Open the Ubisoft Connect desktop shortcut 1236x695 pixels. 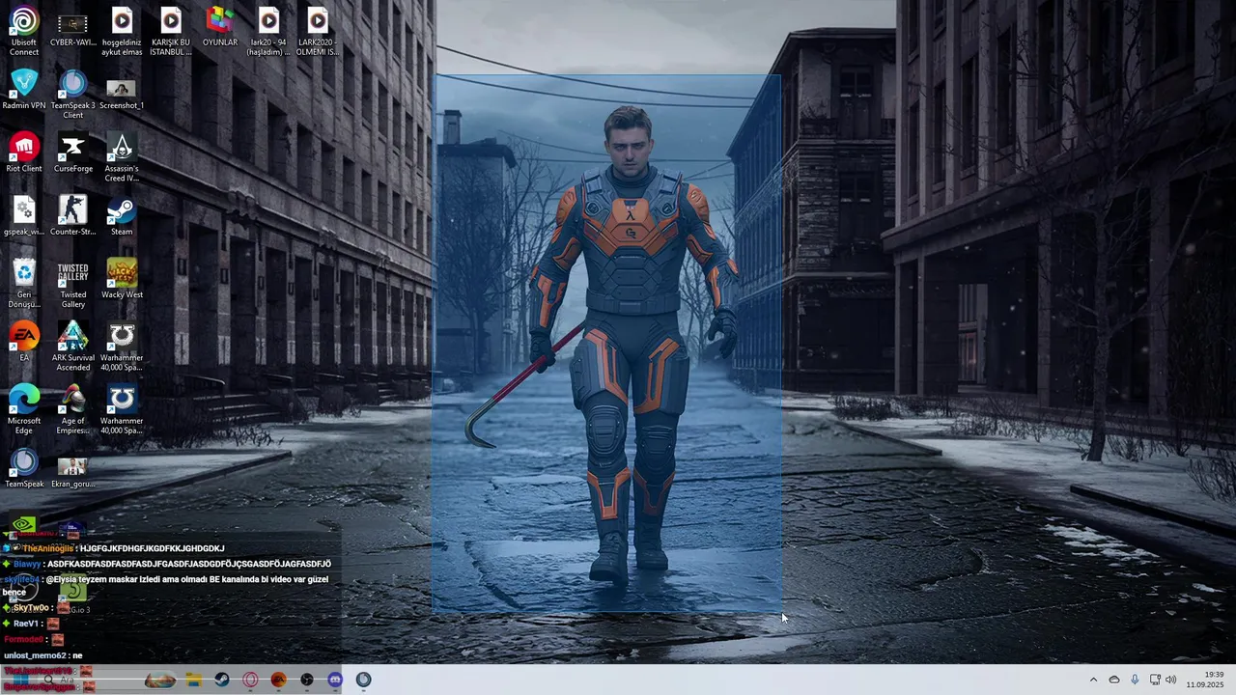tap(24, 32)
